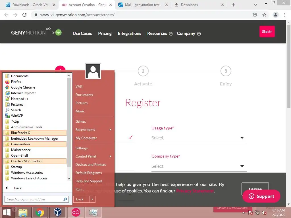The width and height of the screenshot is (291, 218).
Task: Open the Company type dropdown
Action: 199,166
